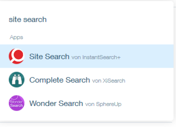Click the teal binoculars Complete Search icon
176x127 pixels.
pos(17,80)
